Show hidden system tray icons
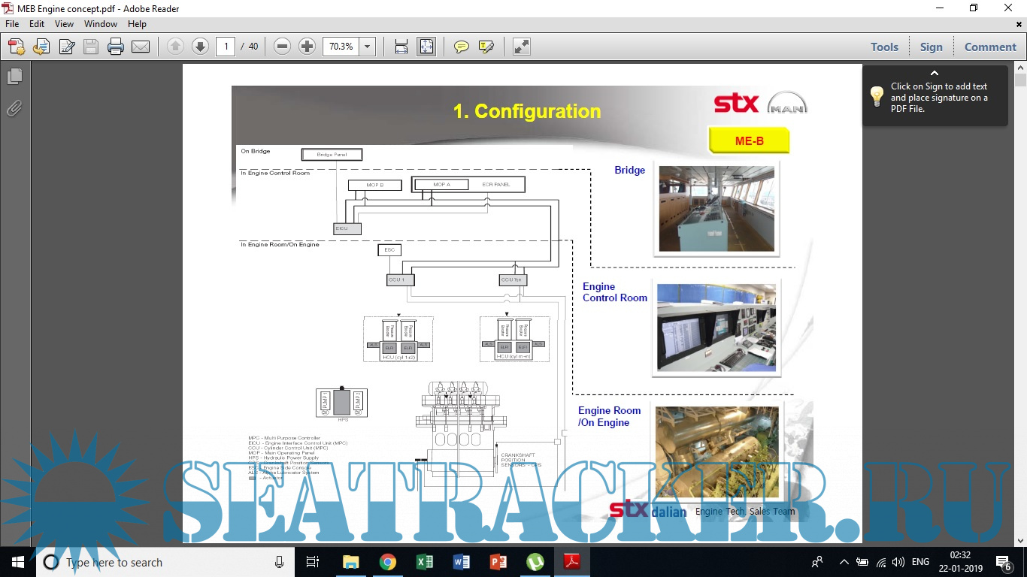The image size is (1027, 577). click(x=844, y=562)
